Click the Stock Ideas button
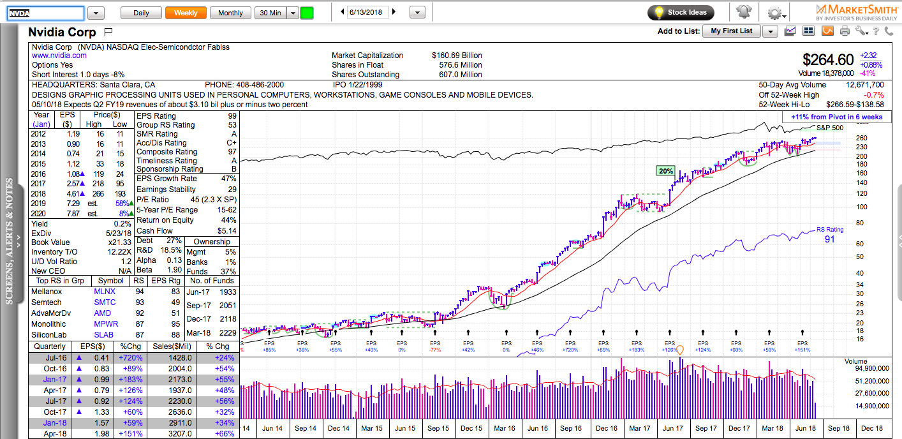The image size is (902, 439). pos(681,12)
